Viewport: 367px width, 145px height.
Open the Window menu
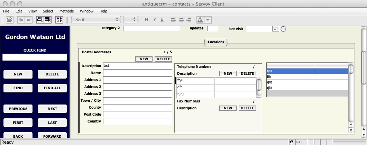[86, 11]
